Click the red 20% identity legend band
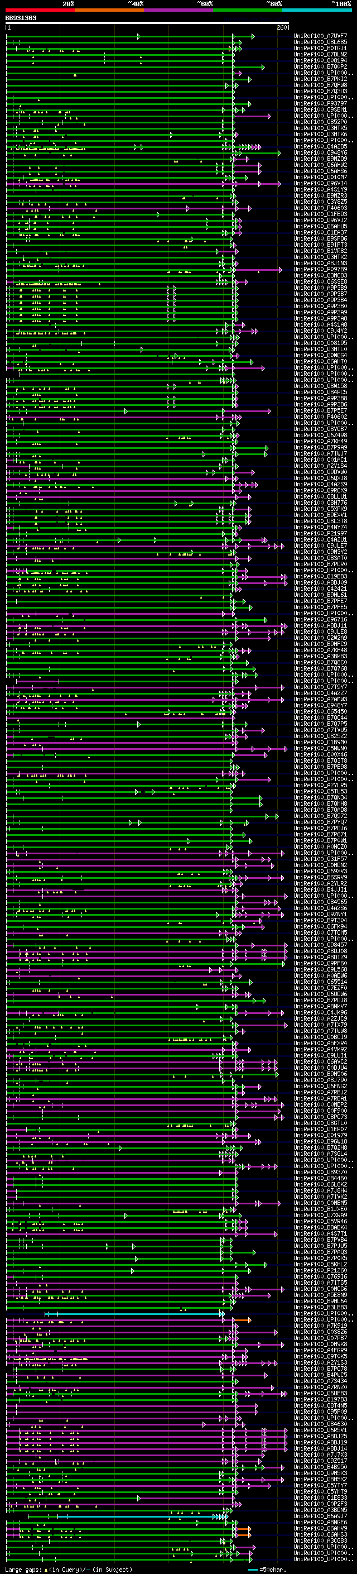 (x=40, y=10)
